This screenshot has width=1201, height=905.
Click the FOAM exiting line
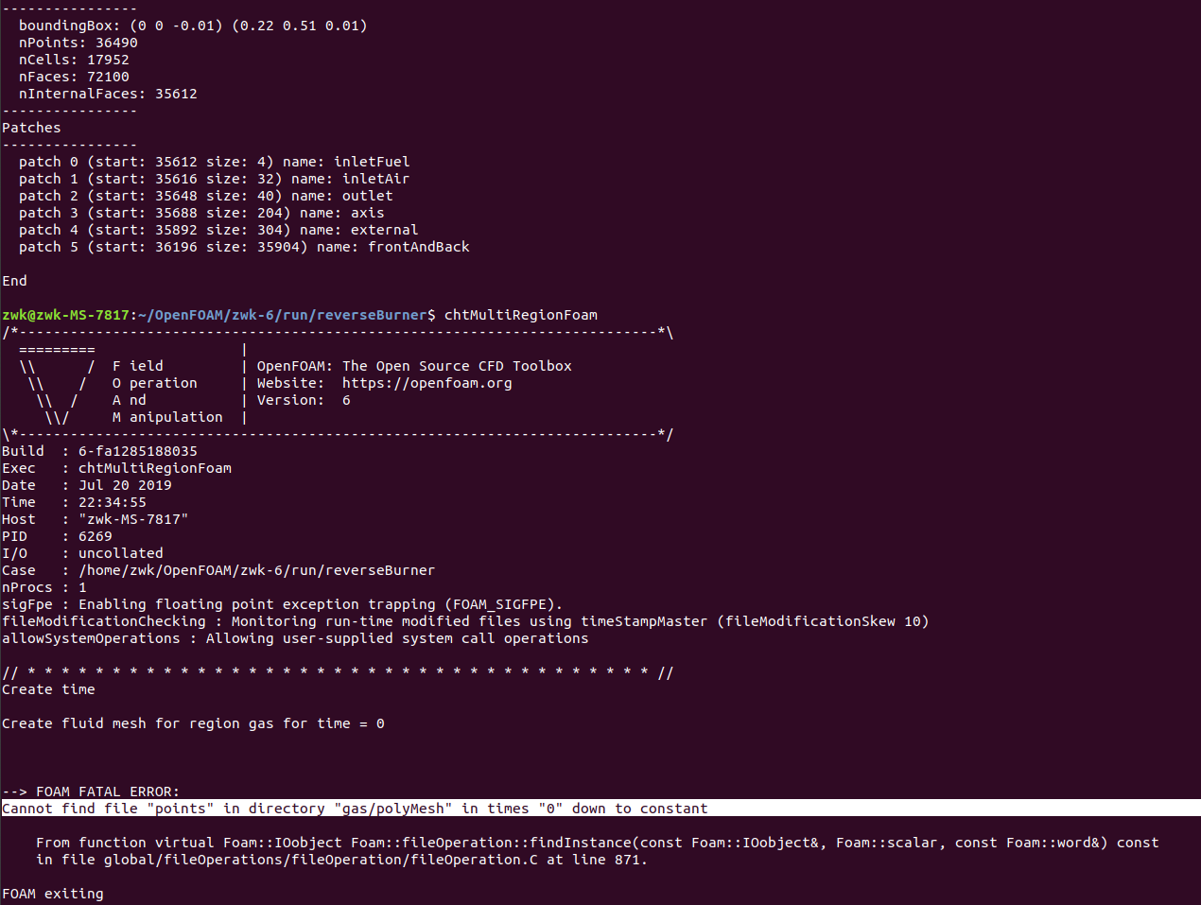tap(53, 894)
